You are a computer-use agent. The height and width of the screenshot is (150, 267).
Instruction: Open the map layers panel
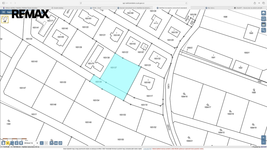pyautogui.click(x=264, y=13)
